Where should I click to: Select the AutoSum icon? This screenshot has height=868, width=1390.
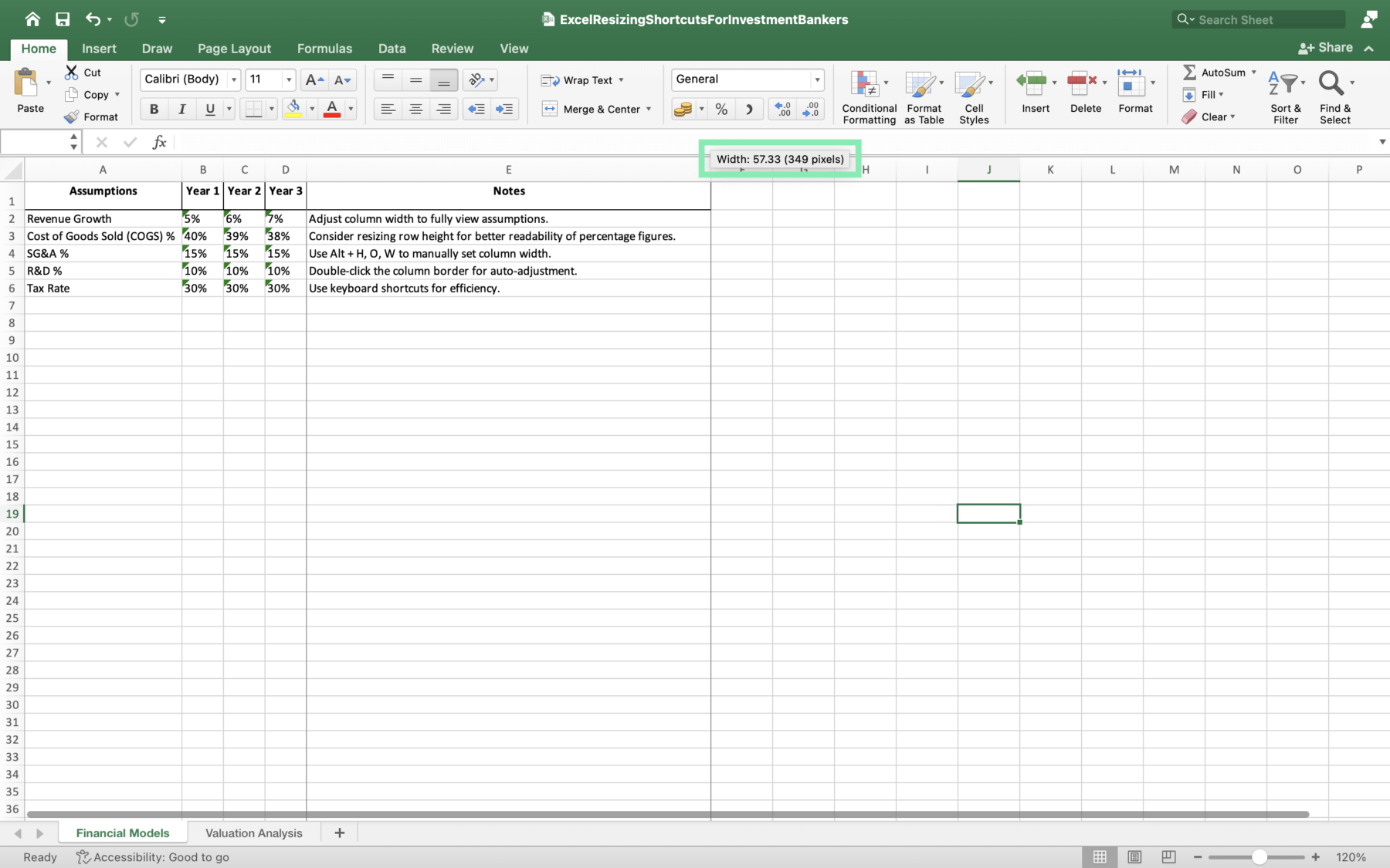[x=1191, y=72]
